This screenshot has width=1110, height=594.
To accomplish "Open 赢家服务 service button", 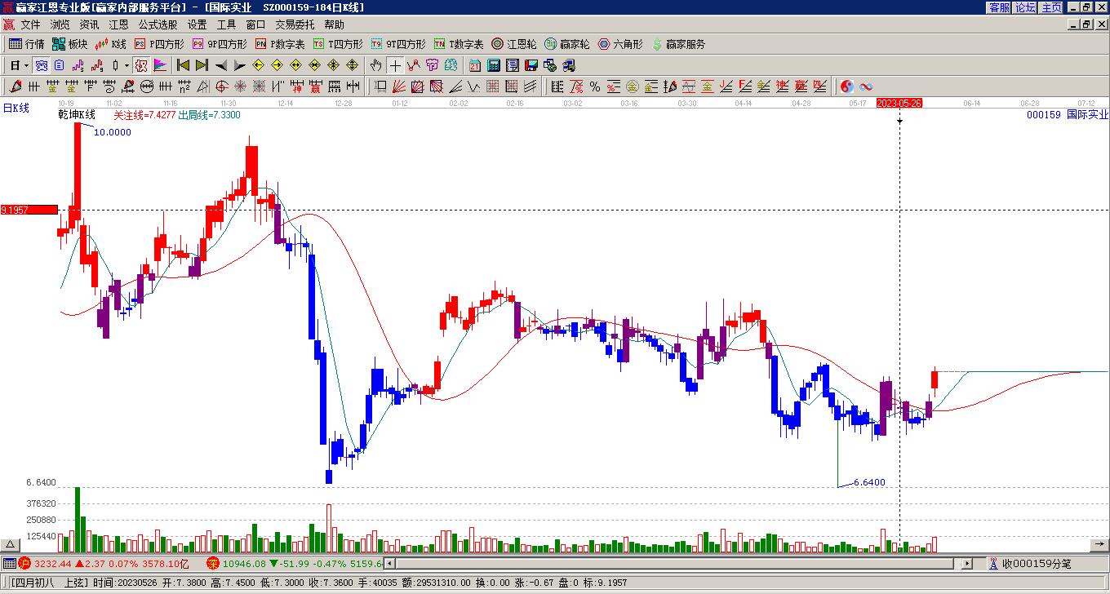I will pyautogui.click(x=679, y=44).
